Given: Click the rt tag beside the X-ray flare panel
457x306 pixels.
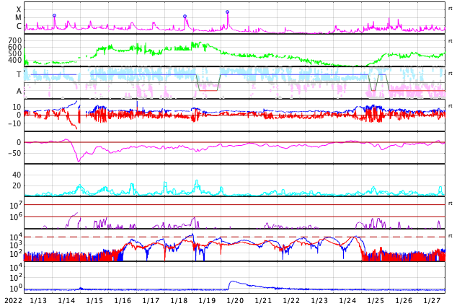Looking at the screenshot, I should (451, 9).
